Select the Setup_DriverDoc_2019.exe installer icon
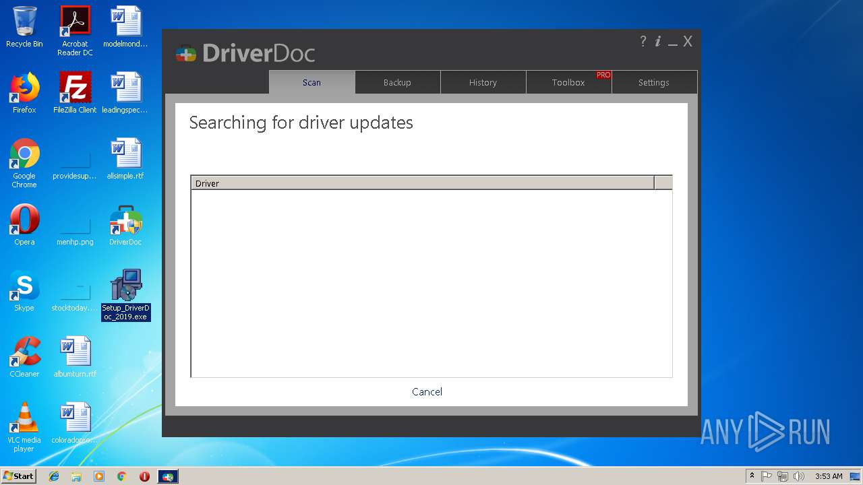The width and height of the screenshot is (863, 485). pos(125,295)
